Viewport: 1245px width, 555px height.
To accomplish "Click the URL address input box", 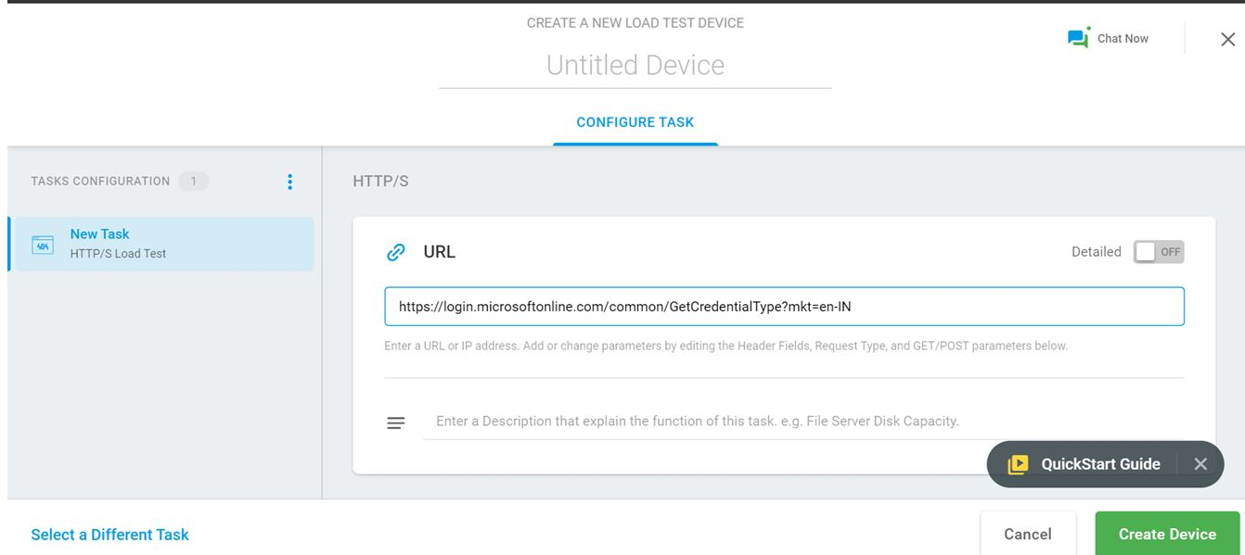I will coord(785,307).
